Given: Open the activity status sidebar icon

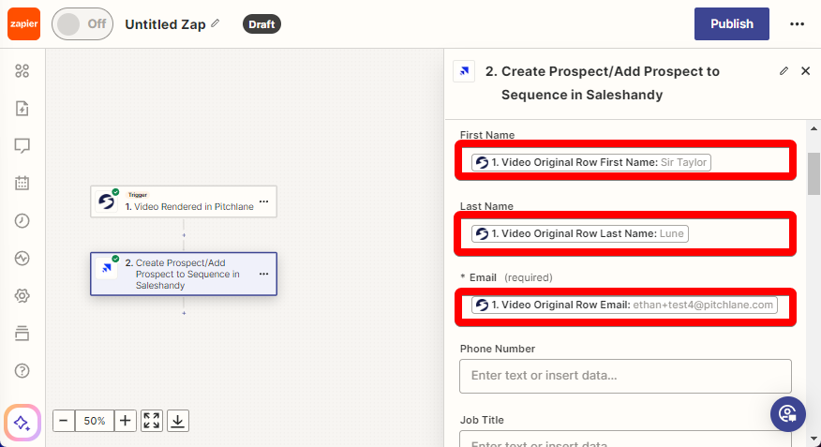Looking at the screenshot, I should (x=22, y=258).
